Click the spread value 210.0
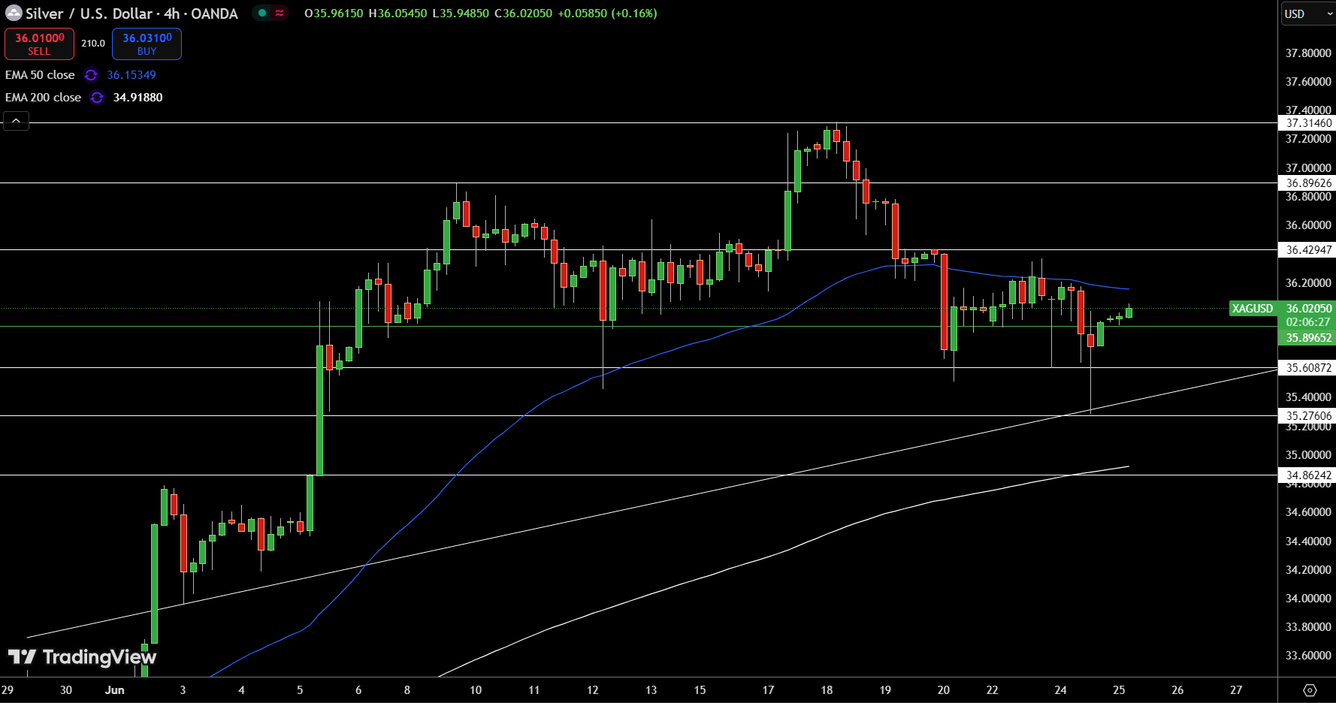The image size is (1336, 703). 93,44
